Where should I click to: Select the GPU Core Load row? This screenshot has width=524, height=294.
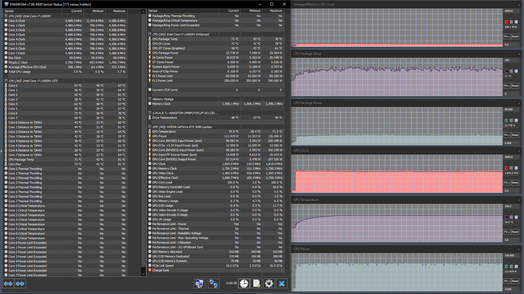[x=216, y=182]
